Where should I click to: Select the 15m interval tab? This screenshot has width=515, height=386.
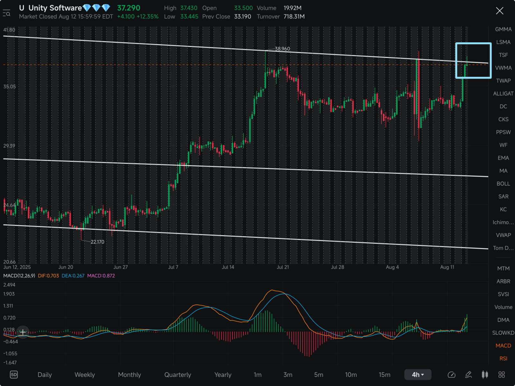[x=384, y=374]
